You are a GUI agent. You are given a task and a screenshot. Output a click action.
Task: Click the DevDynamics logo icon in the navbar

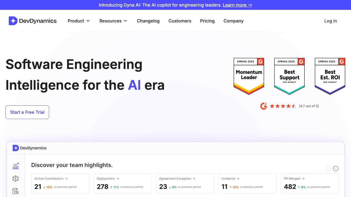(x=13, y=21)
